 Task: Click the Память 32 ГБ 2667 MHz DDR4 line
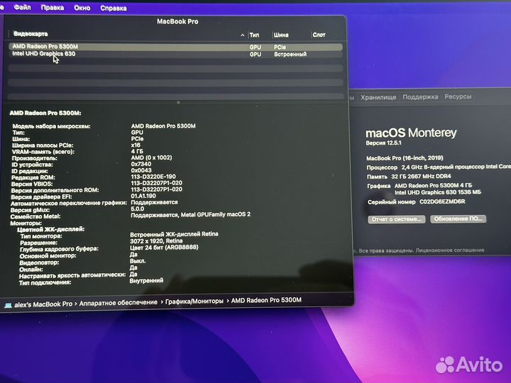[409, 177]
